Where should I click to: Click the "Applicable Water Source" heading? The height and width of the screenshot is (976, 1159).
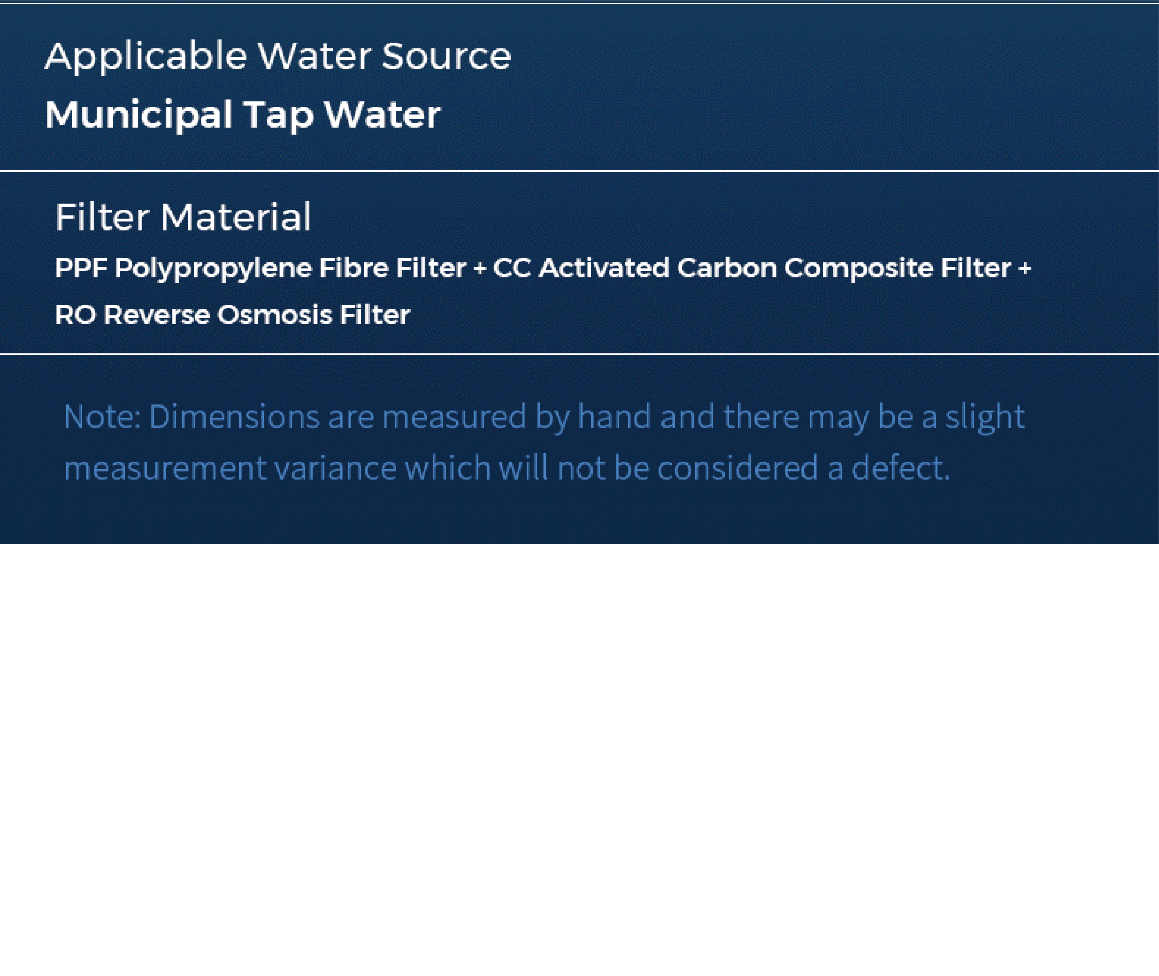coord(278,57)
